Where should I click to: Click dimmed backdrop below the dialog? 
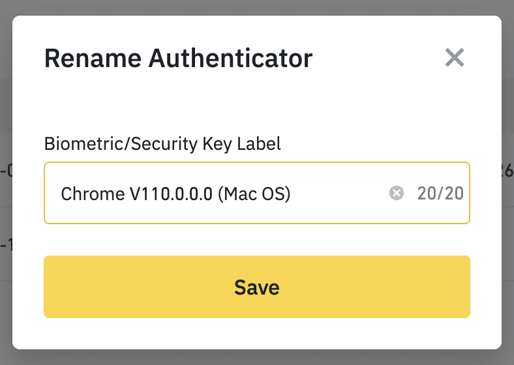point(257,358)
